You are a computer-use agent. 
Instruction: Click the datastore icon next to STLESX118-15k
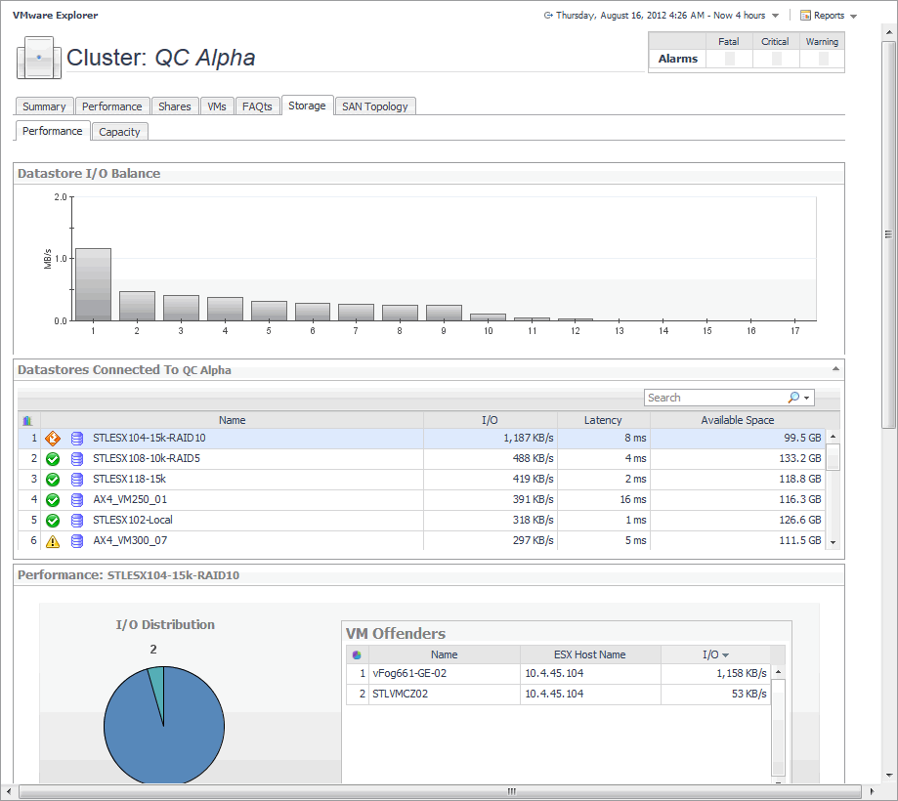click(77, 480)
